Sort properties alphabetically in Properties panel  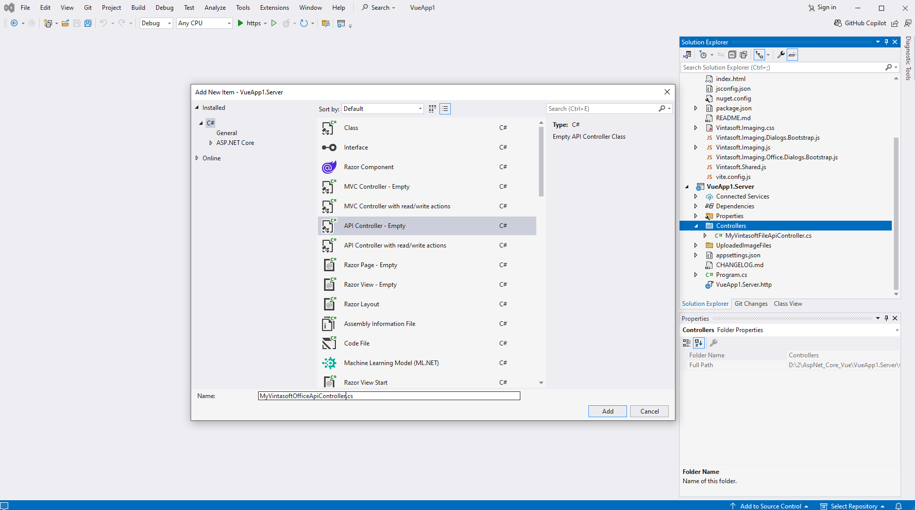pos(699,343)
